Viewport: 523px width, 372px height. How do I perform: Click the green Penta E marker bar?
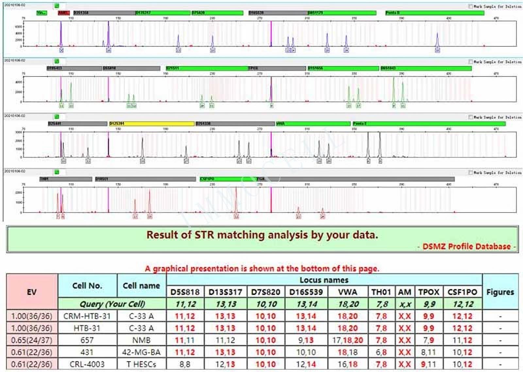(429, 124)
